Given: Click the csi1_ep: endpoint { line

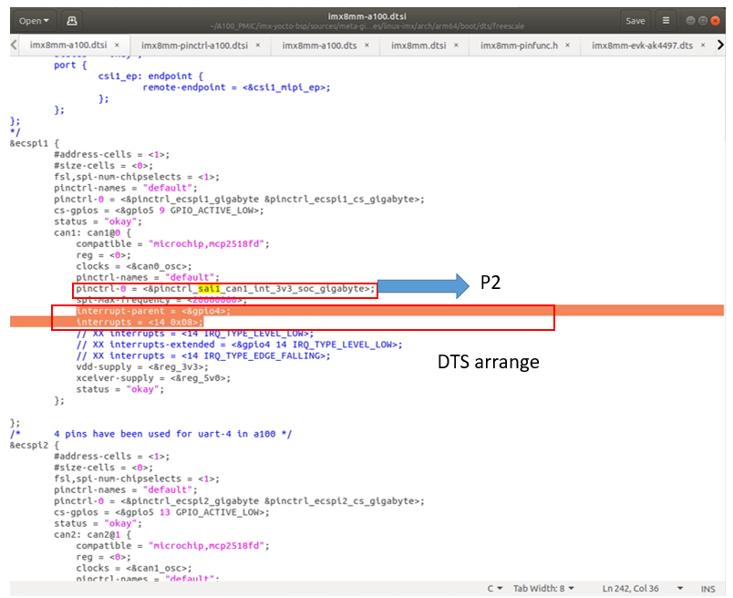Looking at the screenshot, I should (150, 77).
